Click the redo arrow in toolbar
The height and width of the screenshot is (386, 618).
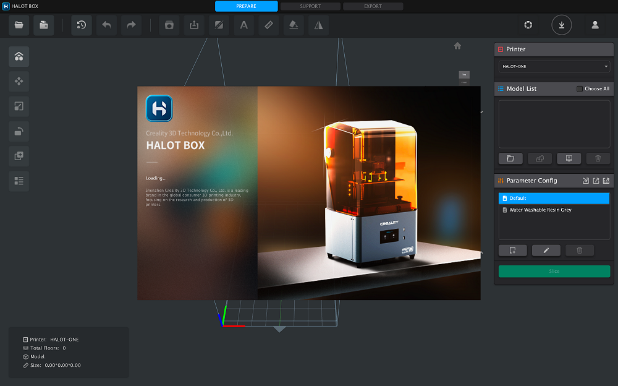point(131,25)
